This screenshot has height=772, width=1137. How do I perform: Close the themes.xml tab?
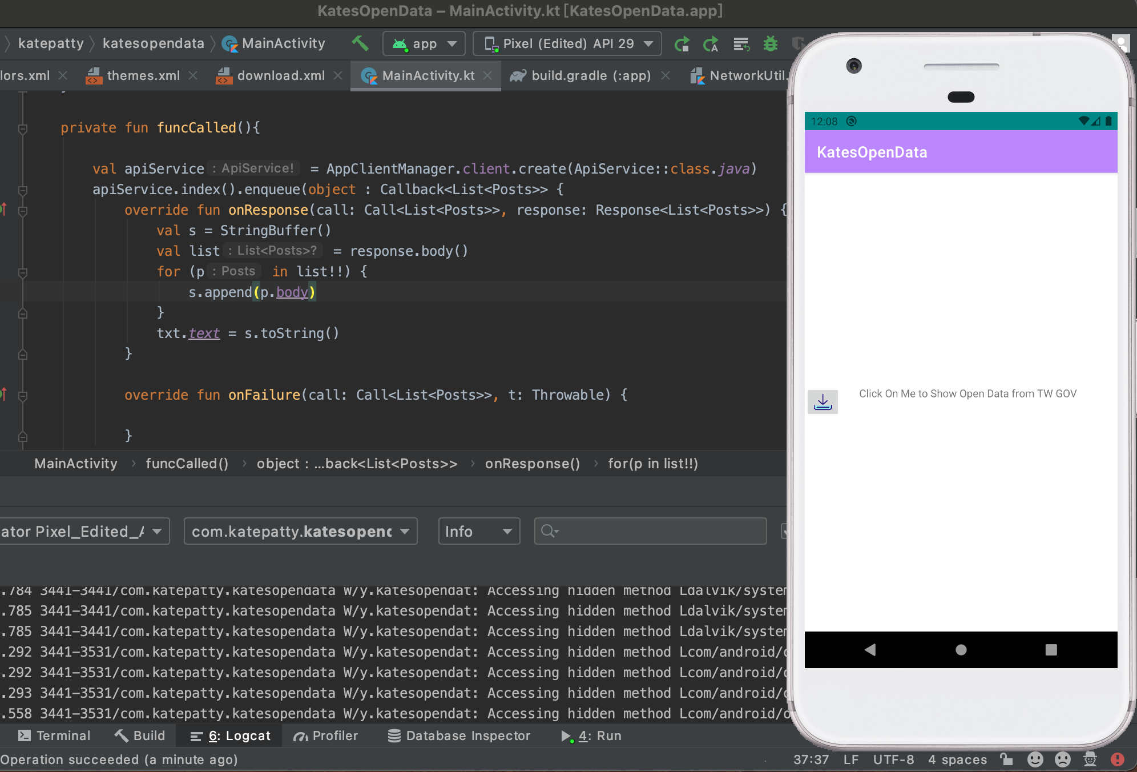(x=193, y=75)
